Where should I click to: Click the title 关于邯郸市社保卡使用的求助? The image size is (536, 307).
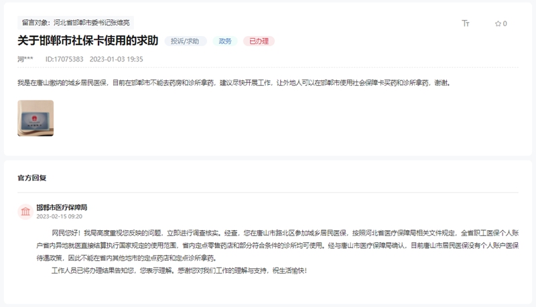pyautogui.click(x=88, y=41)
